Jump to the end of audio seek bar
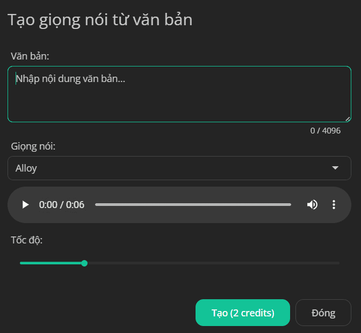 tap(290, 204)
